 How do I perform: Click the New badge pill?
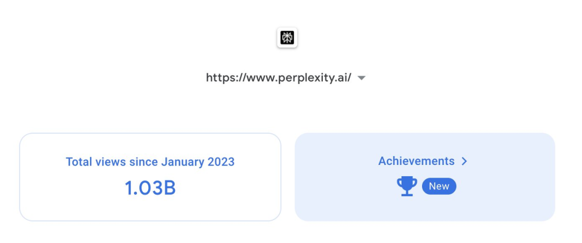click(x=439, y=186)
